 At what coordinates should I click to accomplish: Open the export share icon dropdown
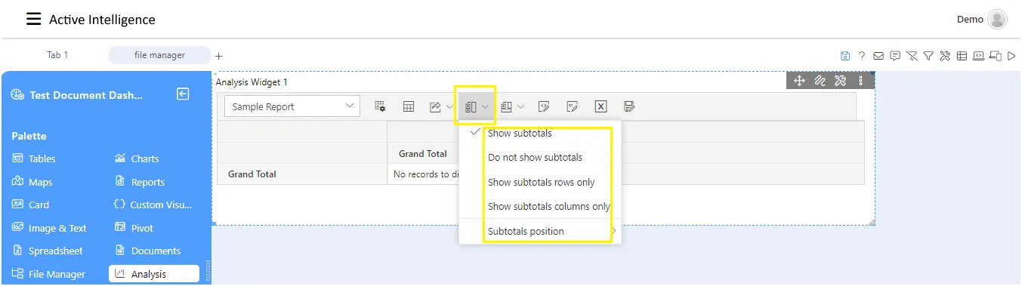(x=440, y=107)
